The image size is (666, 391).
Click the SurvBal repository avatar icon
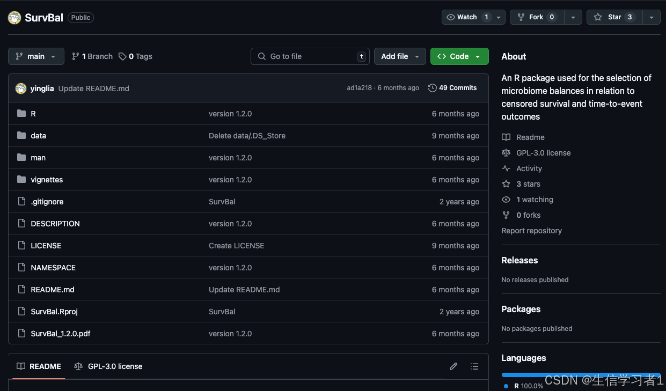point(14,18)
